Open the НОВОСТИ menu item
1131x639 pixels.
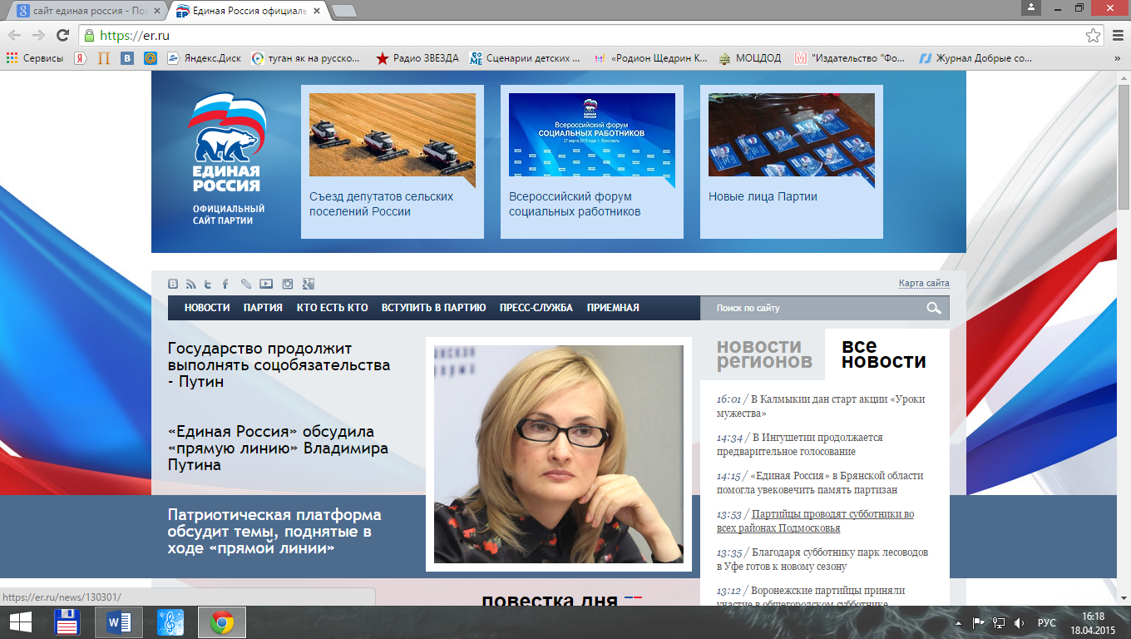[207, 308]
